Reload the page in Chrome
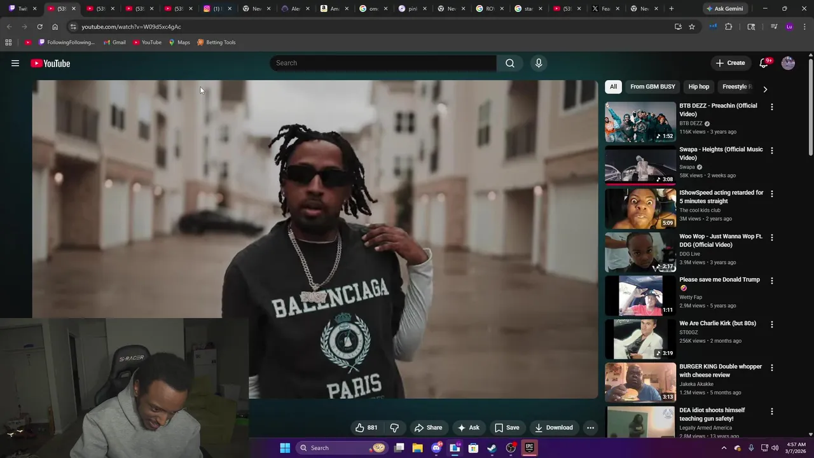Image resolution: width=814 pixels, height=458 pixels. pos(39,27)
